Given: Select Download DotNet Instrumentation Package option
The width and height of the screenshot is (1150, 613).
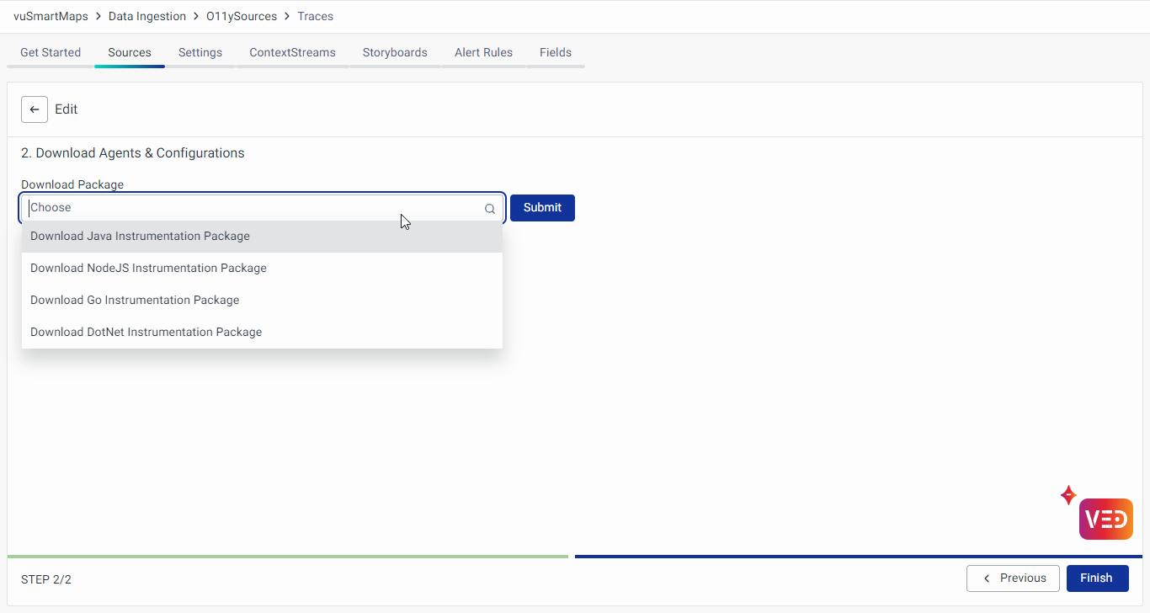Looking at the screenshot, I should pos(146,333).
